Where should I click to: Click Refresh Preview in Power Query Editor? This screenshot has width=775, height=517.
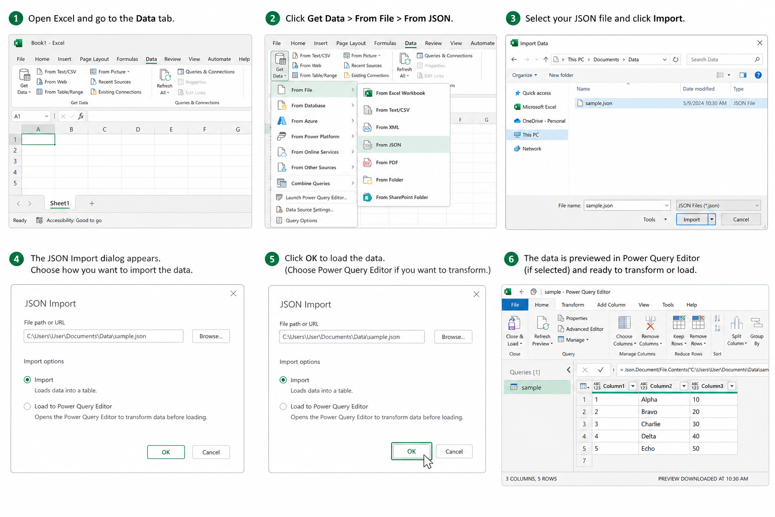(x=542, y=331)
